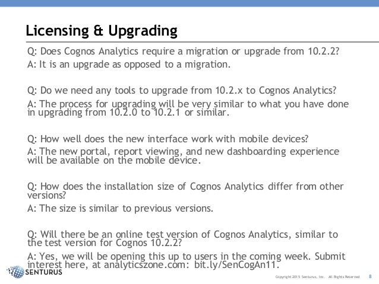Image resolution: width=379 pixels, height=284 pixels.
Task: Click the question about installation size
Action: point(185,191)
